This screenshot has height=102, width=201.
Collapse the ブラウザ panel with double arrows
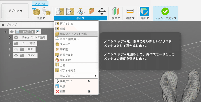[x=3, y=25]
